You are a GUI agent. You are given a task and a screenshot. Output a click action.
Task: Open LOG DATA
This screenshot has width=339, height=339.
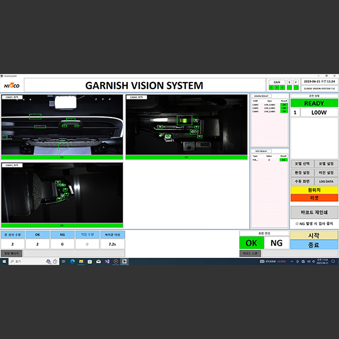[x=326, y=181]
